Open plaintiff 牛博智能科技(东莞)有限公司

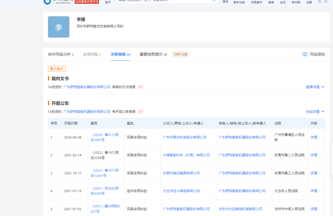(x=186, y=155)
